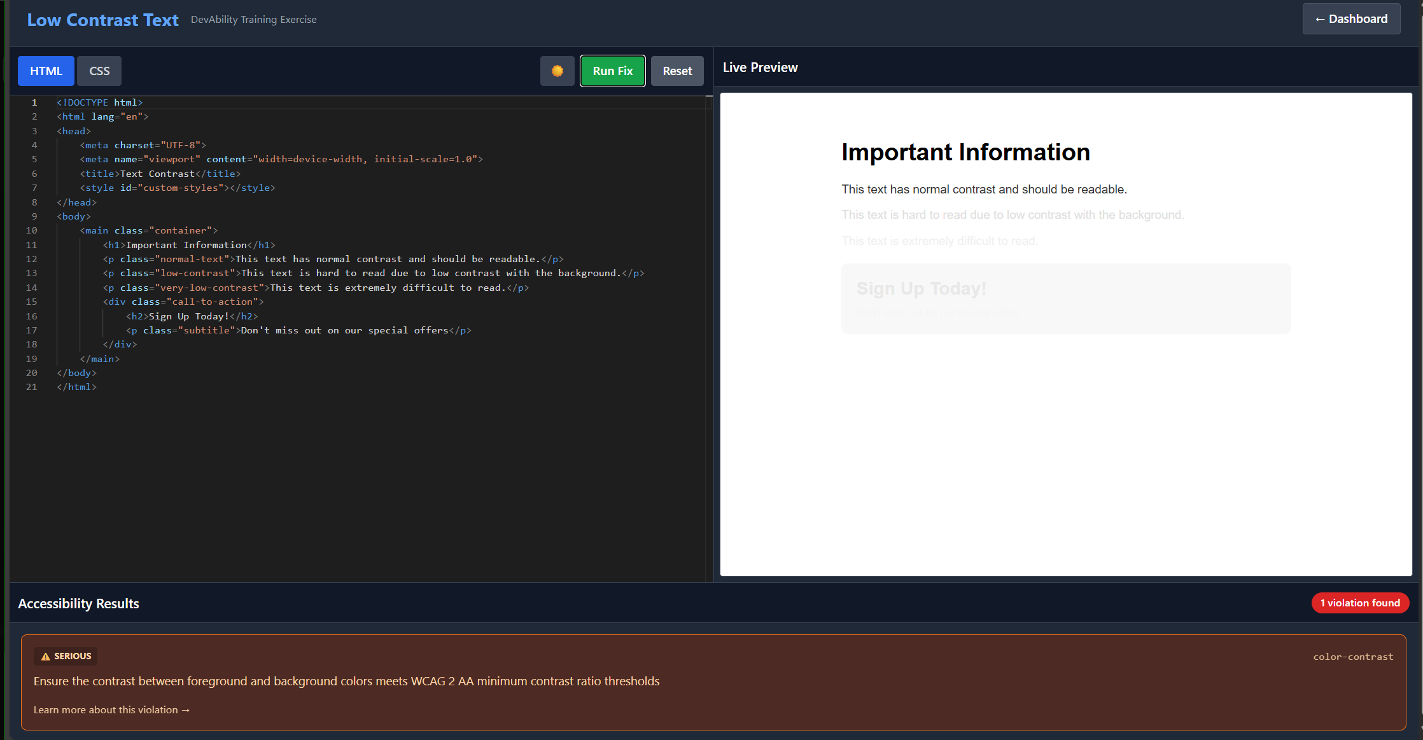Toggle the sun theme icon
The image size is (1423, 740).
click(557, 71)
